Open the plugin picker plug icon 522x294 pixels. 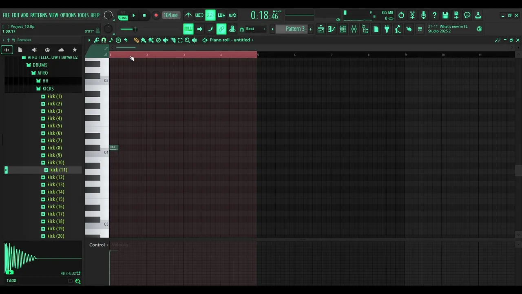pyautogui.click(x=387, y=29)
